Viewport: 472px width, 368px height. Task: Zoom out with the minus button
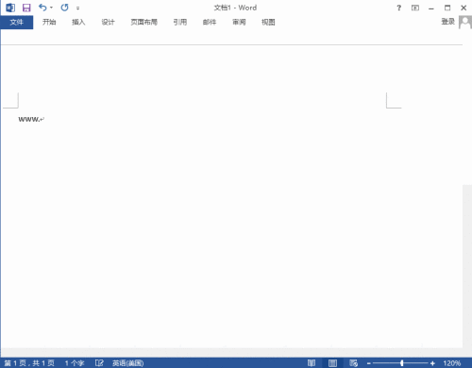click(x=368, y=363)
